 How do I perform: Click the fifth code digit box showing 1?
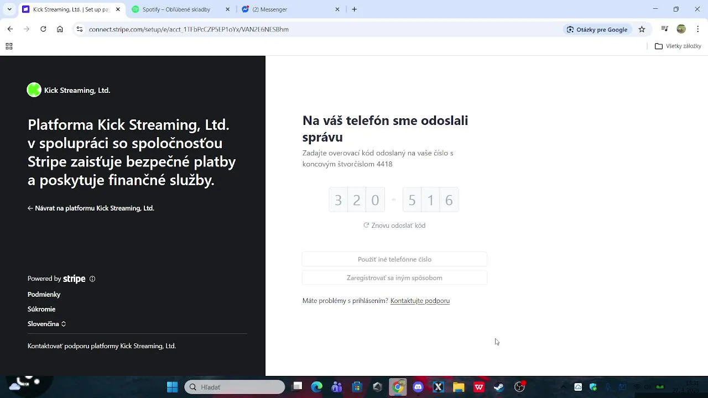pyautogui.click(x=430, y=200)
